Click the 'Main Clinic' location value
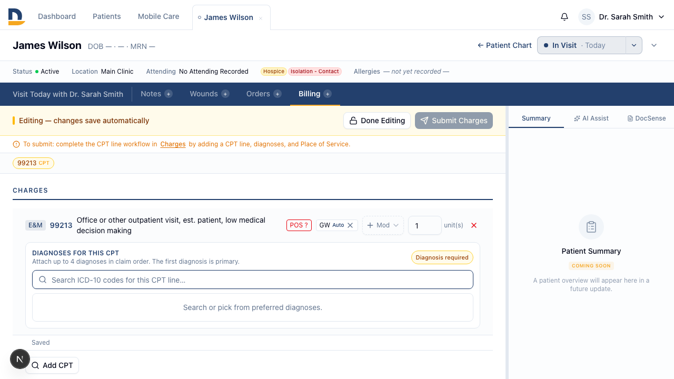 point(117,72)
